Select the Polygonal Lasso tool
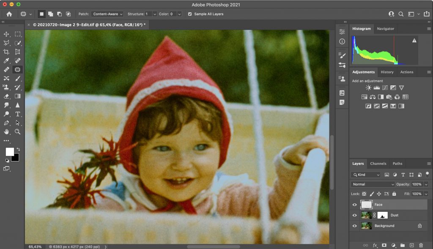Screen dimensions: 433x249 pos(6,43)
